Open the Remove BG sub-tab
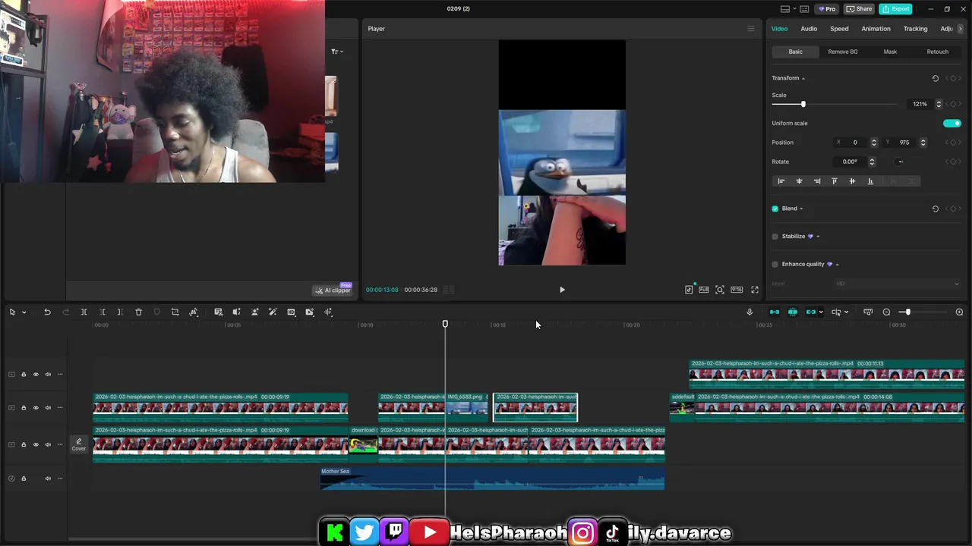The image size is (972, 546). (843, 52)
